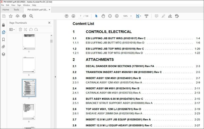Open the Help menu

click(x=34, y=5)
